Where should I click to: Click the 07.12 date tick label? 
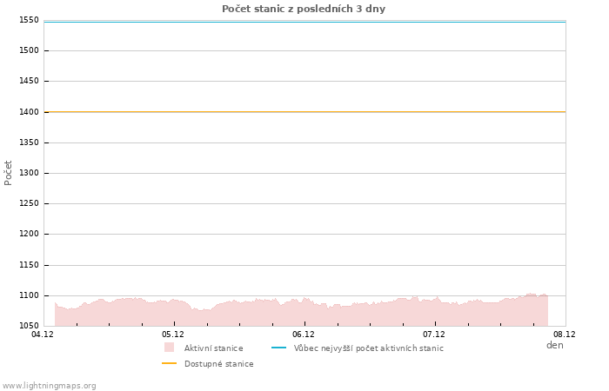point(434,334)
